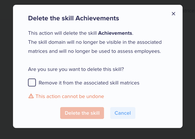Click the "The skill domain will no longer be visible" line
The height and width of the screenshot is (139, 195).
click(x=95, y=42)
